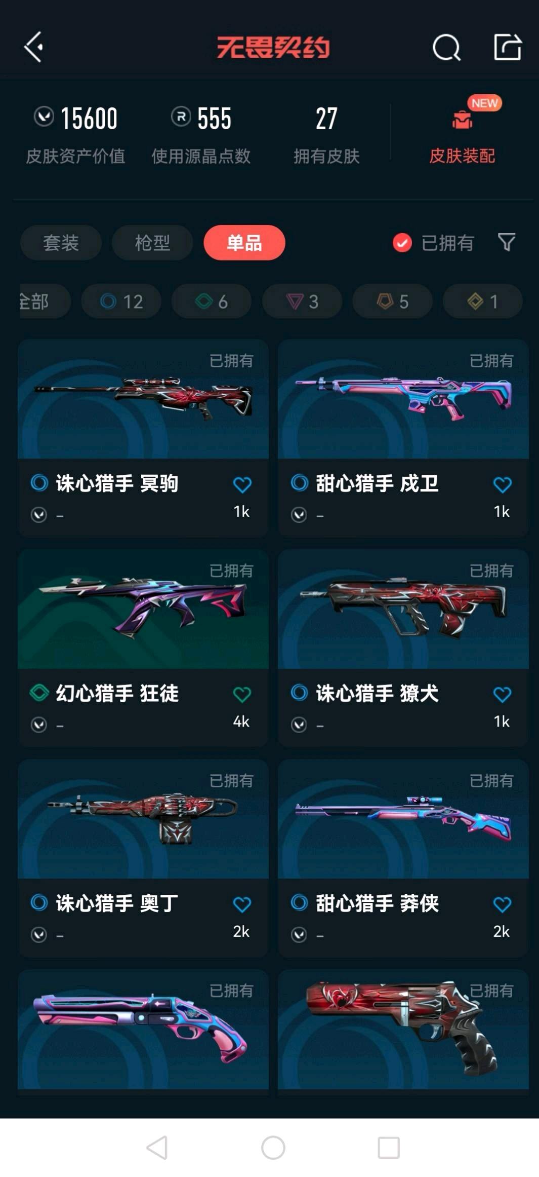Favorite 诛心猎手 冥驹 with heart icon
539x1177 pixels.
click(x=242, y=484)
